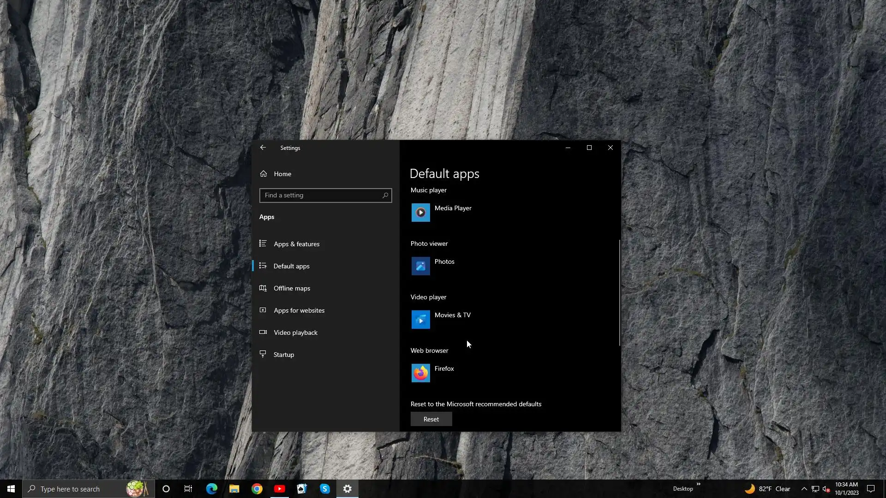Click the Photos app icon
Viewport: 886px width, 498px height.
pyautogui.click(x=420, y=266)
